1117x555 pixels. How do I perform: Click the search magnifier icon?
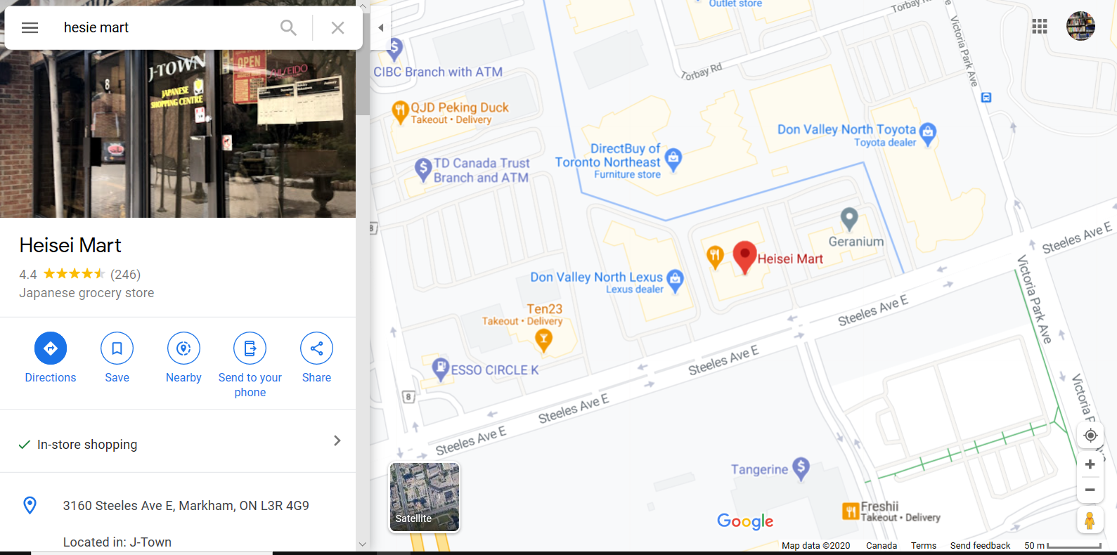point(288,27)
